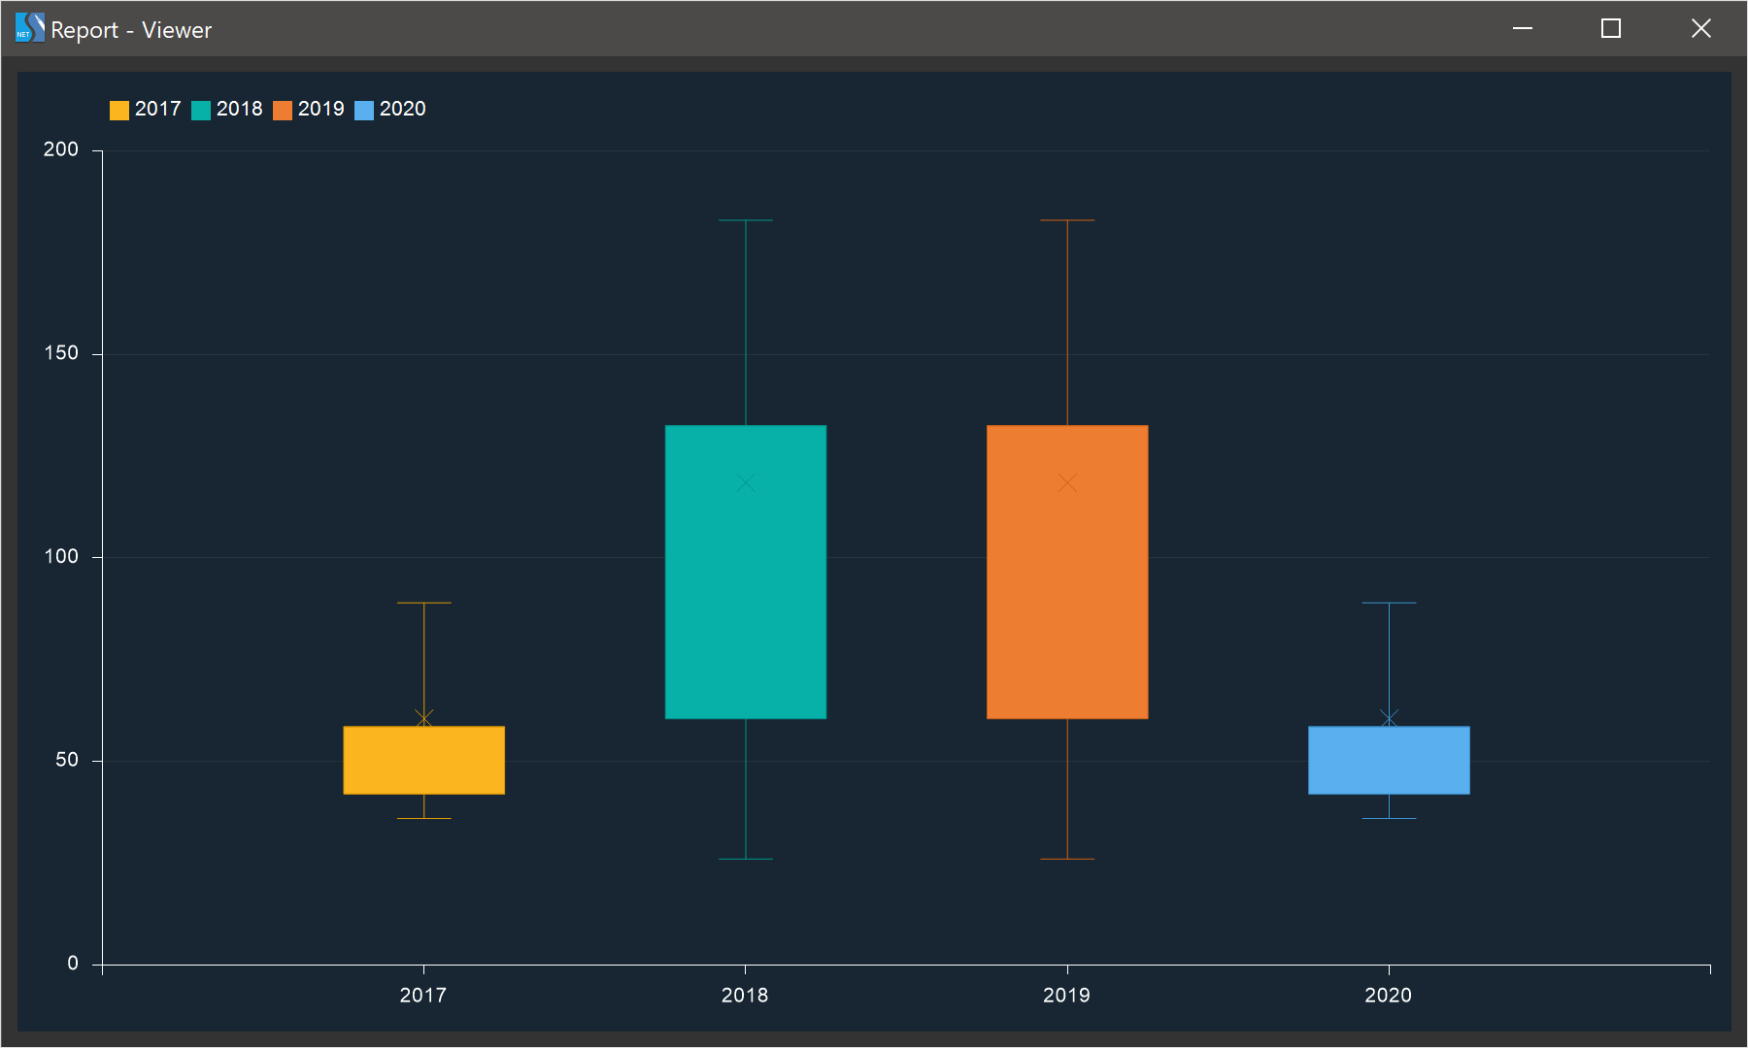Image resolution: width=1748 pixels, height=1048 pixels.
Task: Click the 150 y-axis value
Action: 61,353
